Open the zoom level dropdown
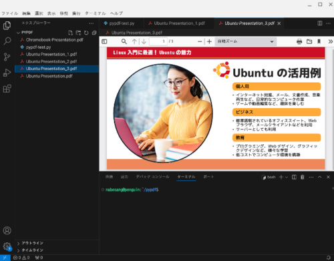Viewport: 334px width, 261px height. coord(246,41)
